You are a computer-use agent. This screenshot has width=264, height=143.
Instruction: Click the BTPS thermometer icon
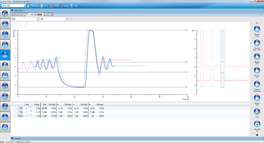(x=52, y=6)
